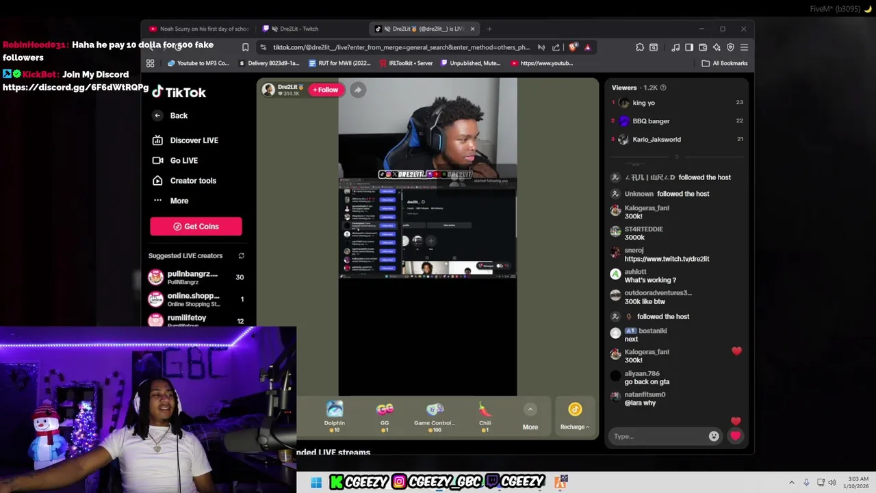This screenshot has height=493, width=876.
Task: Send the GG gift
Action: pyautogui.click(x=385, y=417)
